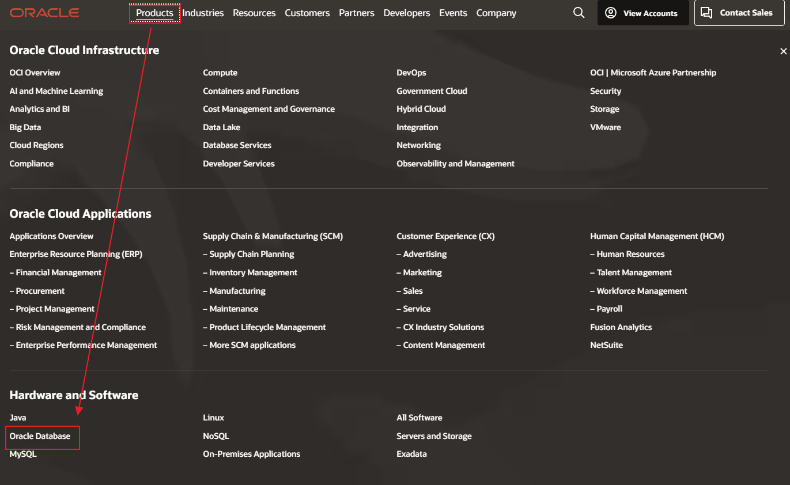This screenshot has width=790, height=485.
Task: Open Analytics and BI
Action: pos(40,109)
